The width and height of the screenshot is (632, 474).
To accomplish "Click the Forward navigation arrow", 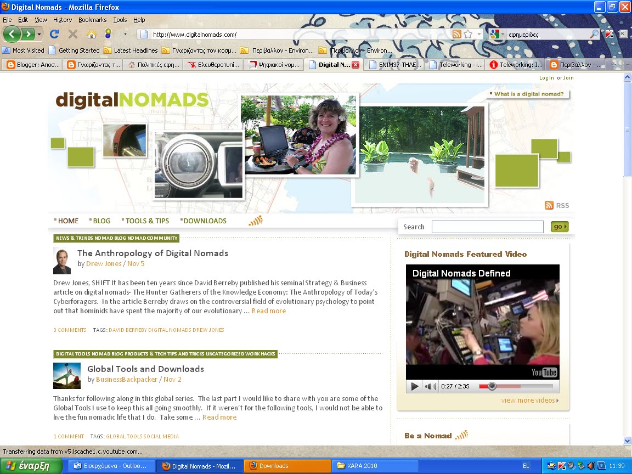I will pos(28,34).
